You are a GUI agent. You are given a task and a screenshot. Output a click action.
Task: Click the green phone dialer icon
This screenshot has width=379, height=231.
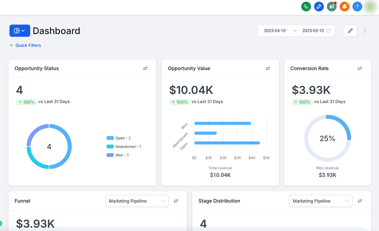coord(306,6)
